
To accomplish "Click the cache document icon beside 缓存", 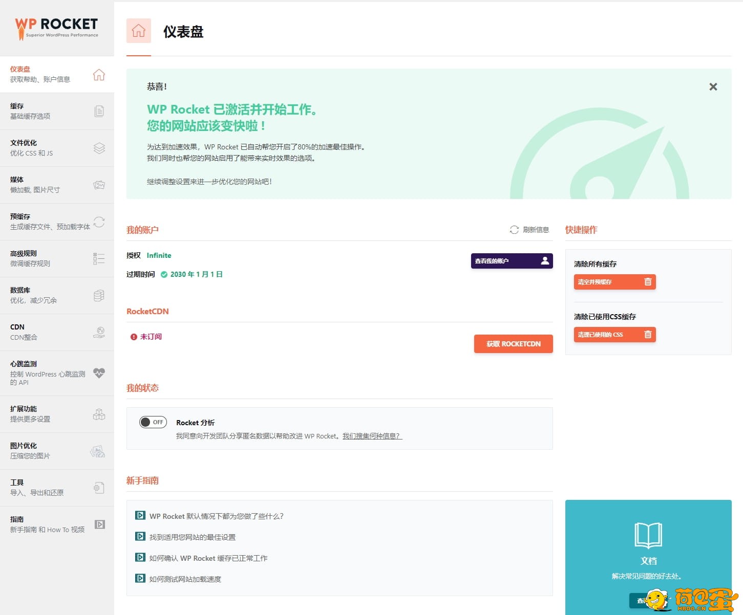I will [99, 111].
